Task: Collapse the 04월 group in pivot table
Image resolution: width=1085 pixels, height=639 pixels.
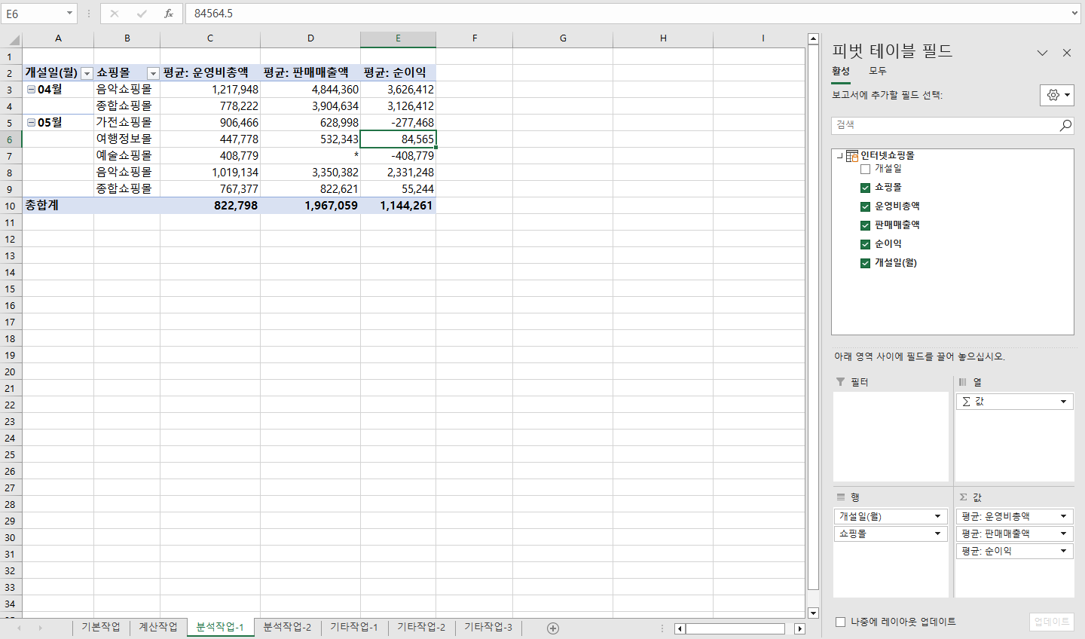Action: point(31,89)
